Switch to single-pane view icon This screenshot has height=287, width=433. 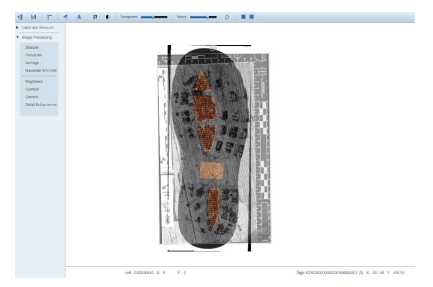(243, 17)
